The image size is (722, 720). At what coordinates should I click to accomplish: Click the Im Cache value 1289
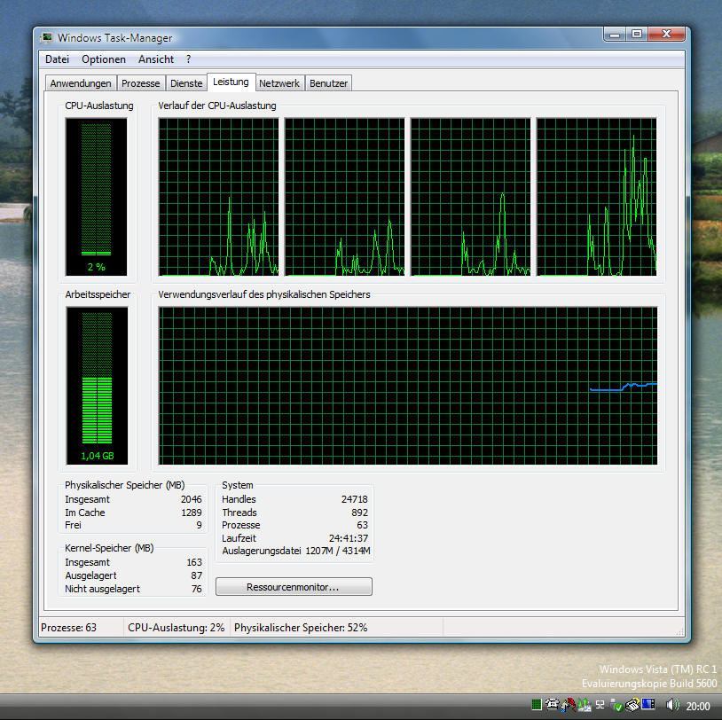(x=191, y=513)
